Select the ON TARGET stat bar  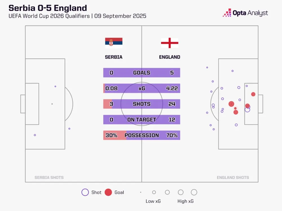coord(142,120)
